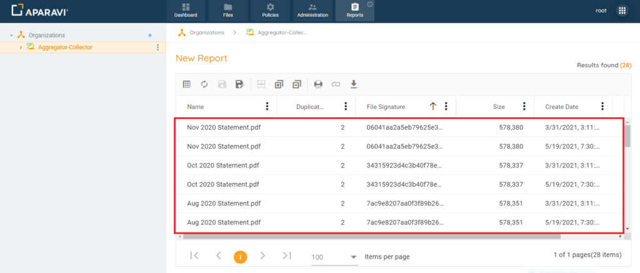The width and height of the screenshot is (640, 273).
Task: Click the expand all groups icon
Action: click(x=279, y=84)
